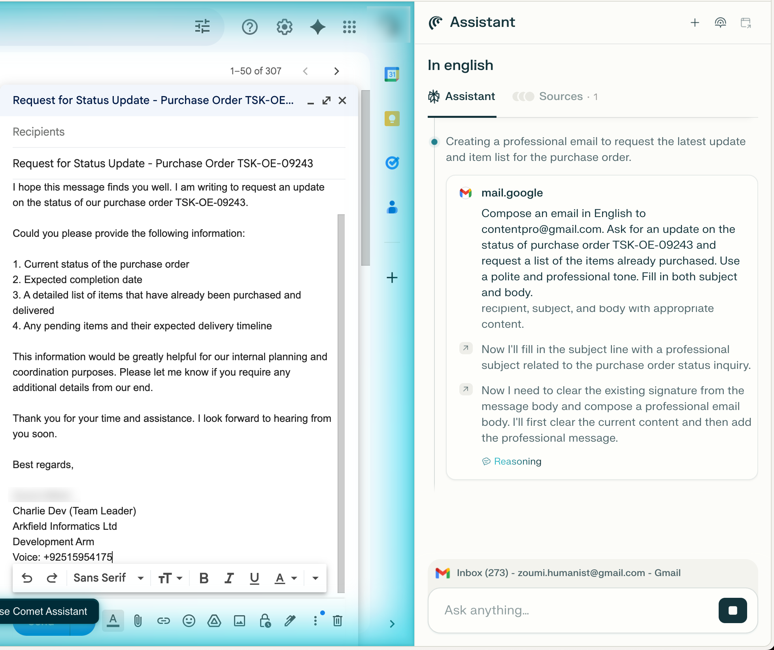774x650 pixels.
Task: Expand more formatting options arrow
Action: point(315,578)
